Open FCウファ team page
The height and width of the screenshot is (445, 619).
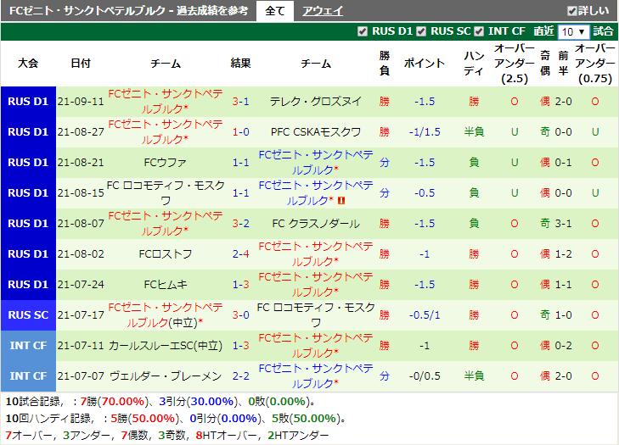(165, 163)
